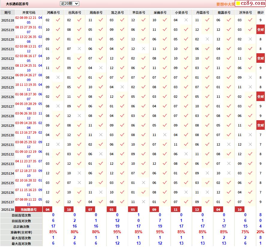This screenshot has width=266, height=247.
Task: Click the 芣苡杀号 cross mark in row 2025137
Action: click(x=143, y=202)
